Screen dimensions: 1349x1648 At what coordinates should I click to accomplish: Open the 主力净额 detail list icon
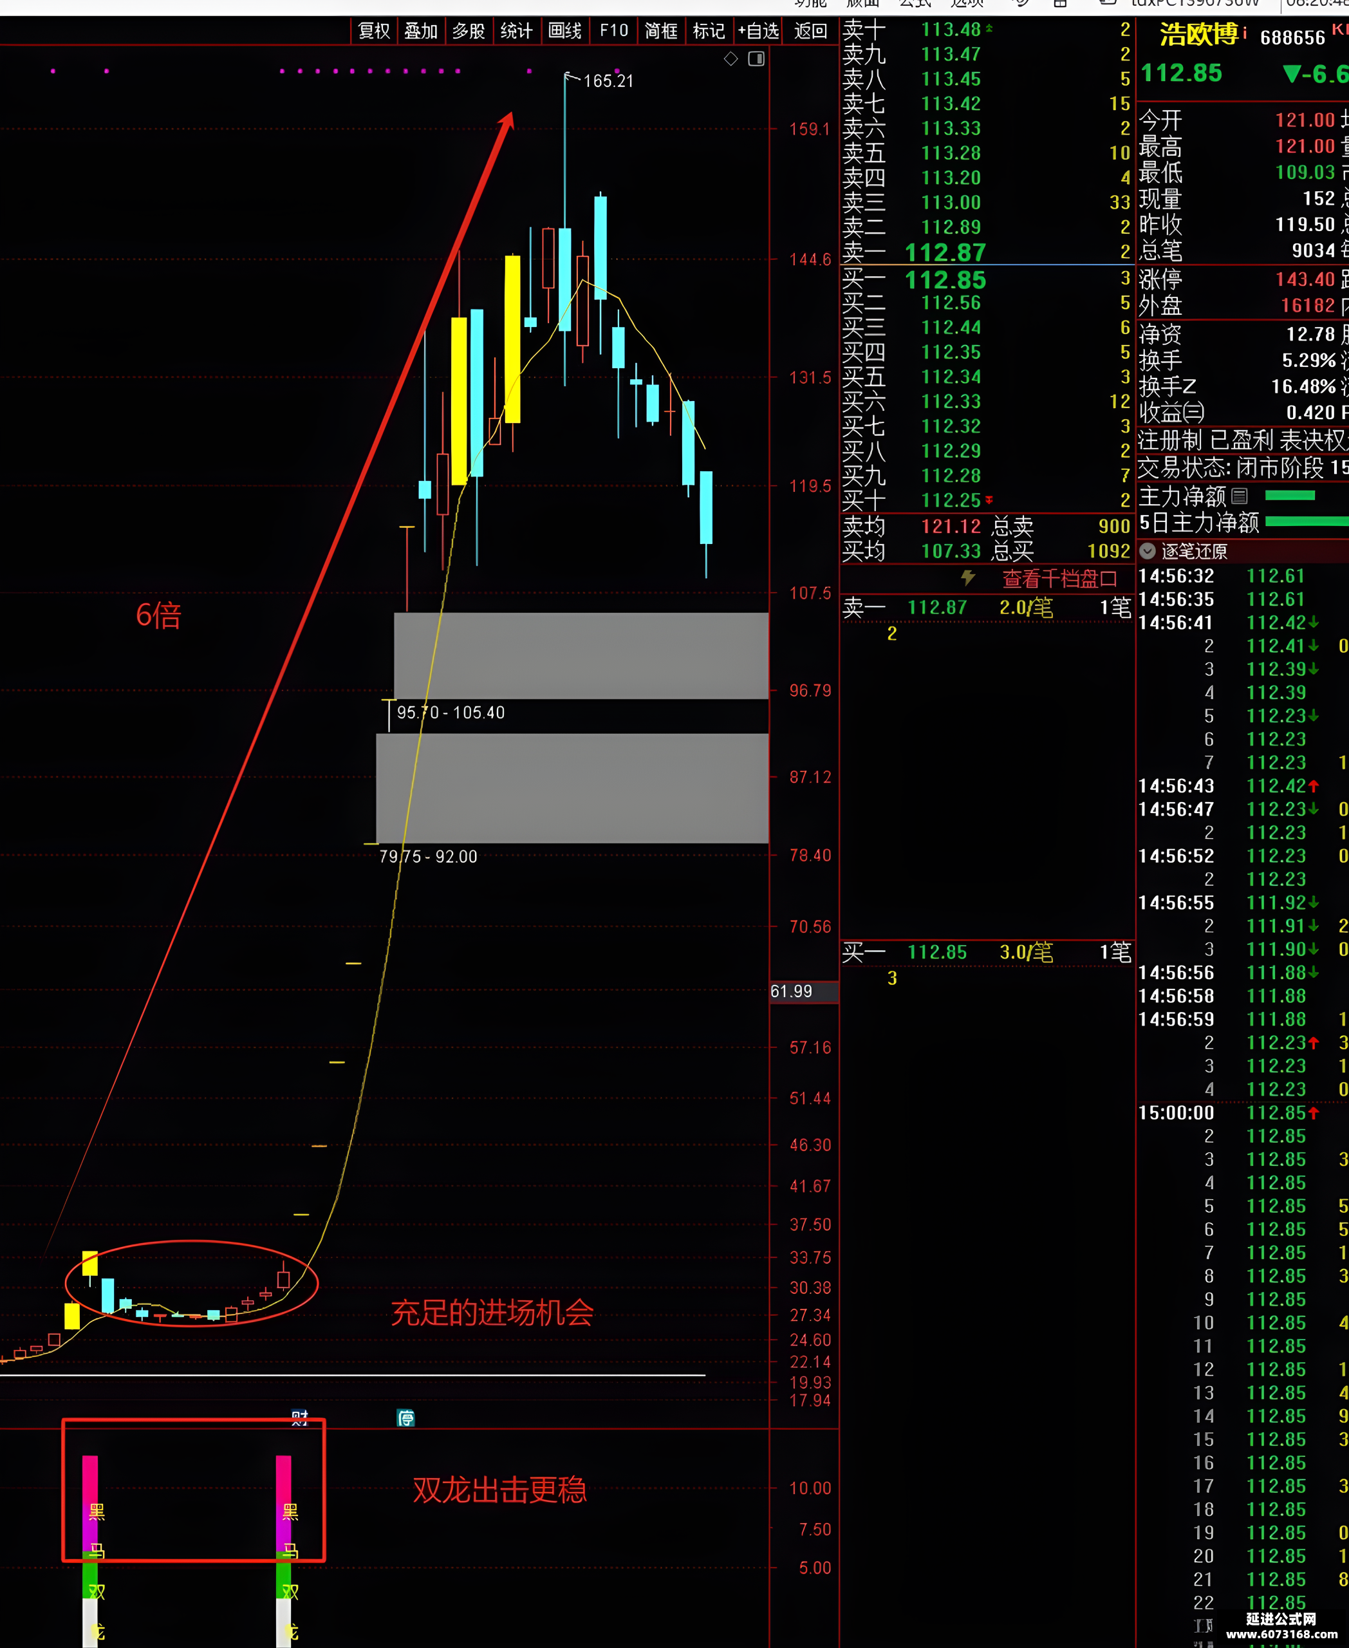coord(1240,495)
